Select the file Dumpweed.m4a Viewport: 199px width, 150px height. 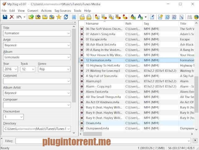pos(97,128)
